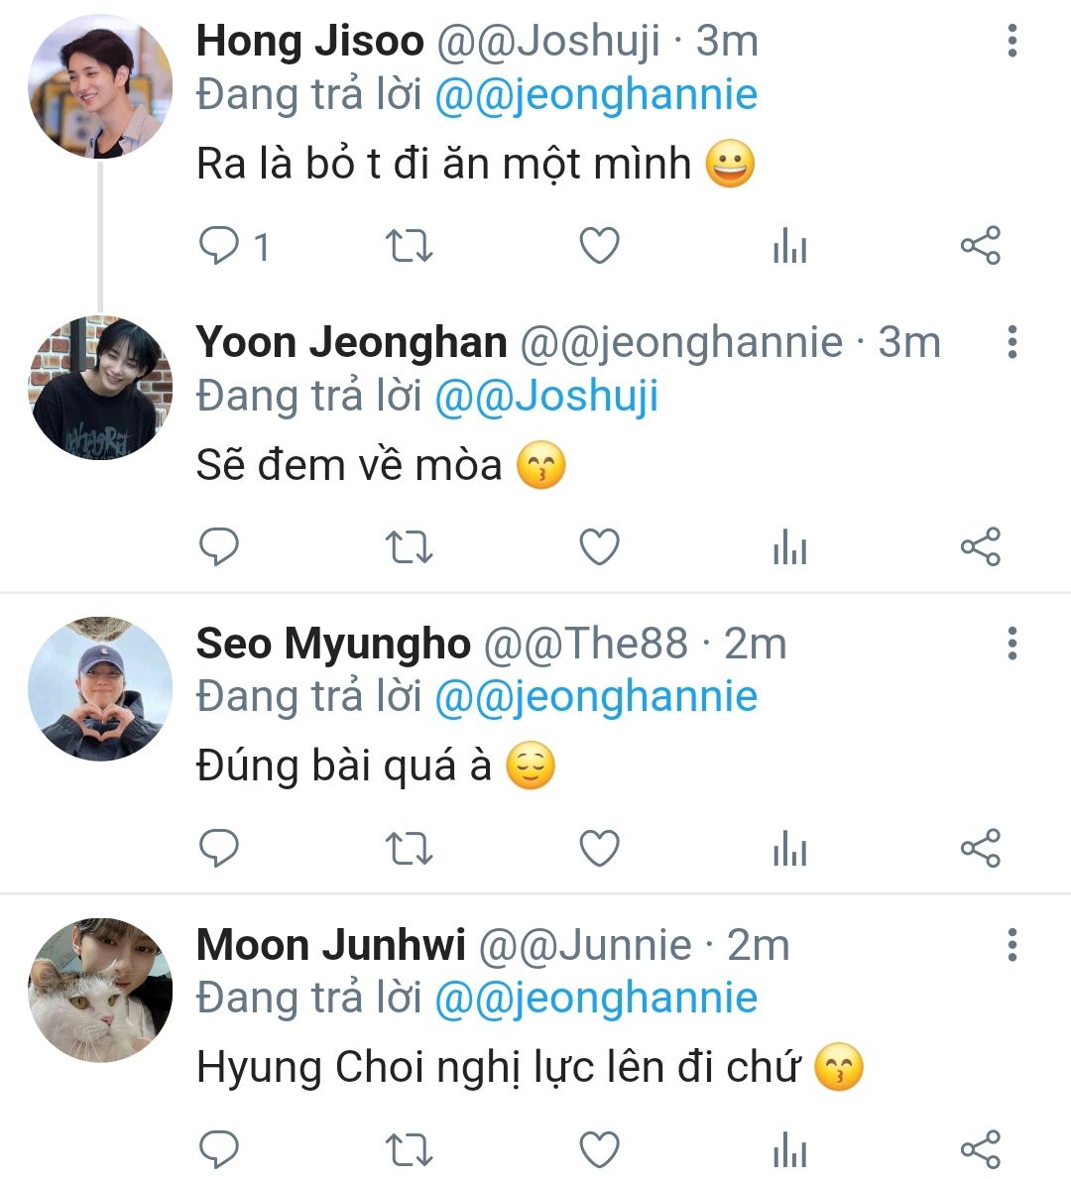Open more options for Hong Jisoo's tweet
The width and height of the screenshot is (1071, 1179).
click(1012, 41)
